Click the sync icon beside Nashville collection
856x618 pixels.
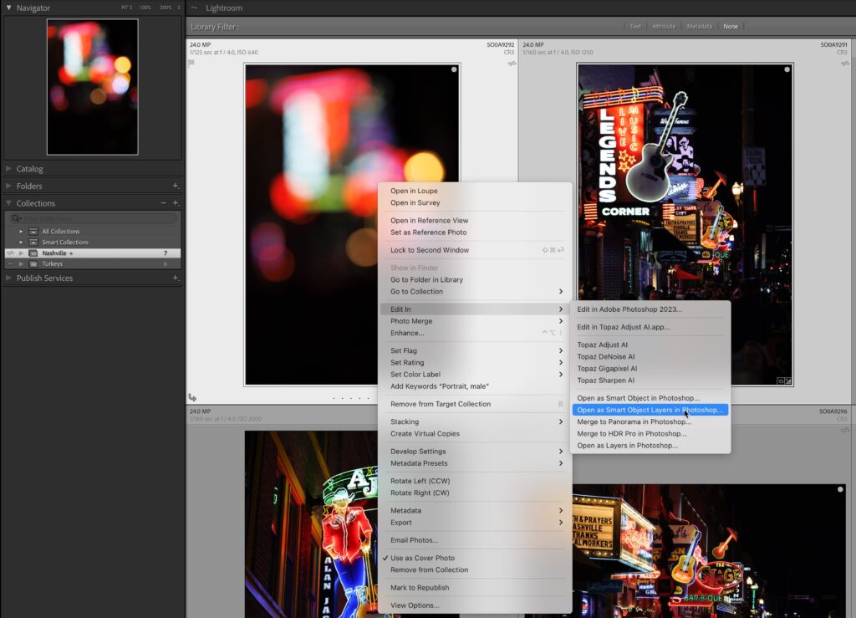pyautogui.click(x=10, y=253)
